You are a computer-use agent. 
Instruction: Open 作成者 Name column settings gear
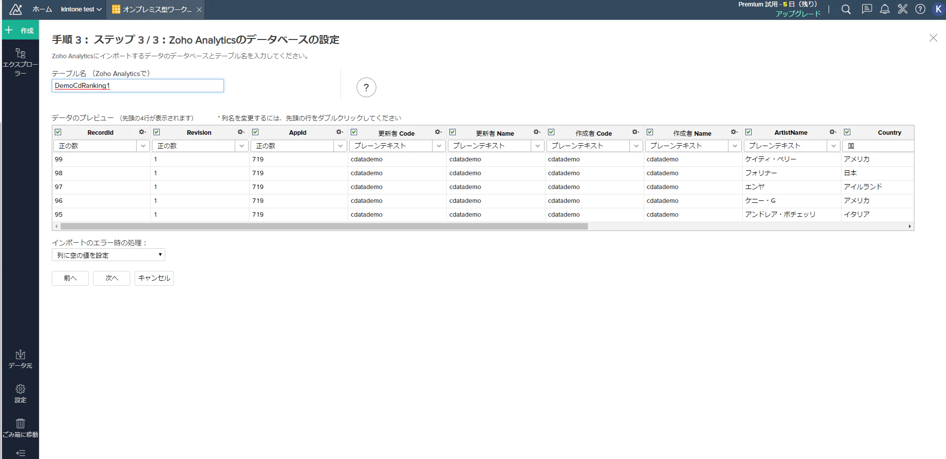[x=734, y=132]
